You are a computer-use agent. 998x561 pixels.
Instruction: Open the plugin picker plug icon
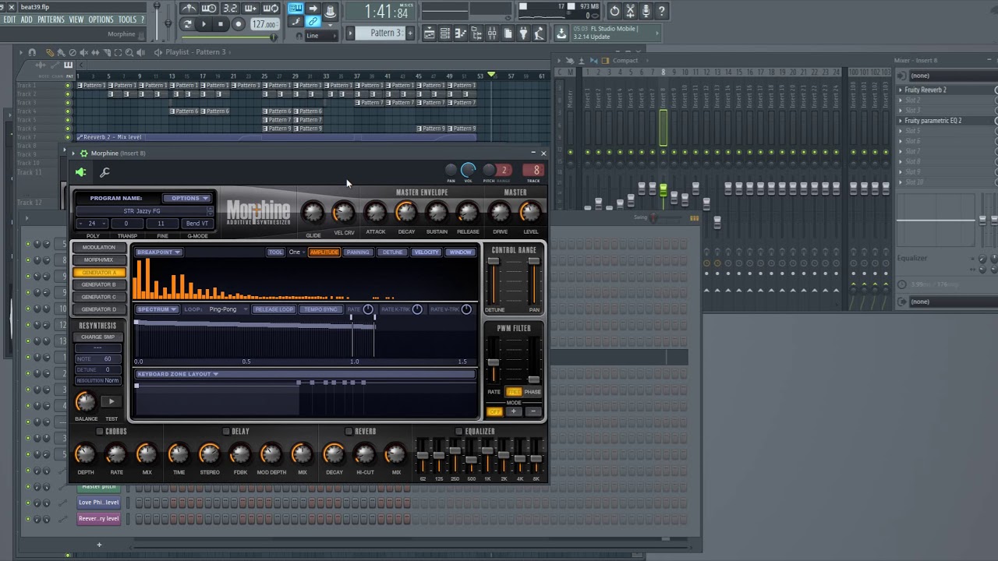pyautogui.click(x=523, y=34)
